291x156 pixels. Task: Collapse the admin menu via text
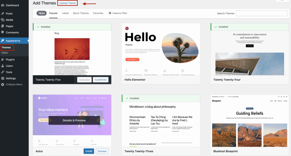click(x=14, y=85)
